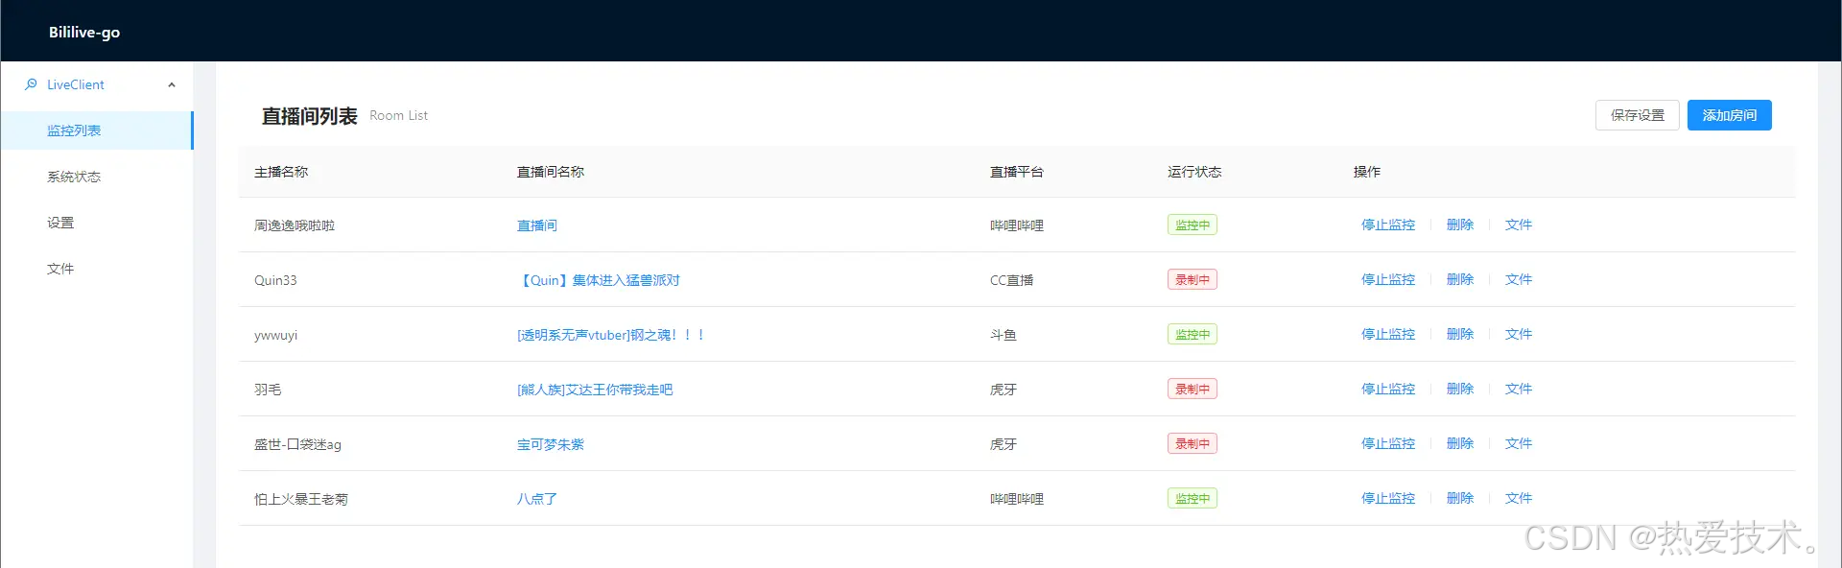
Task: Open files for 盛世-口袋迷ag row
Action: point(1519,443)
